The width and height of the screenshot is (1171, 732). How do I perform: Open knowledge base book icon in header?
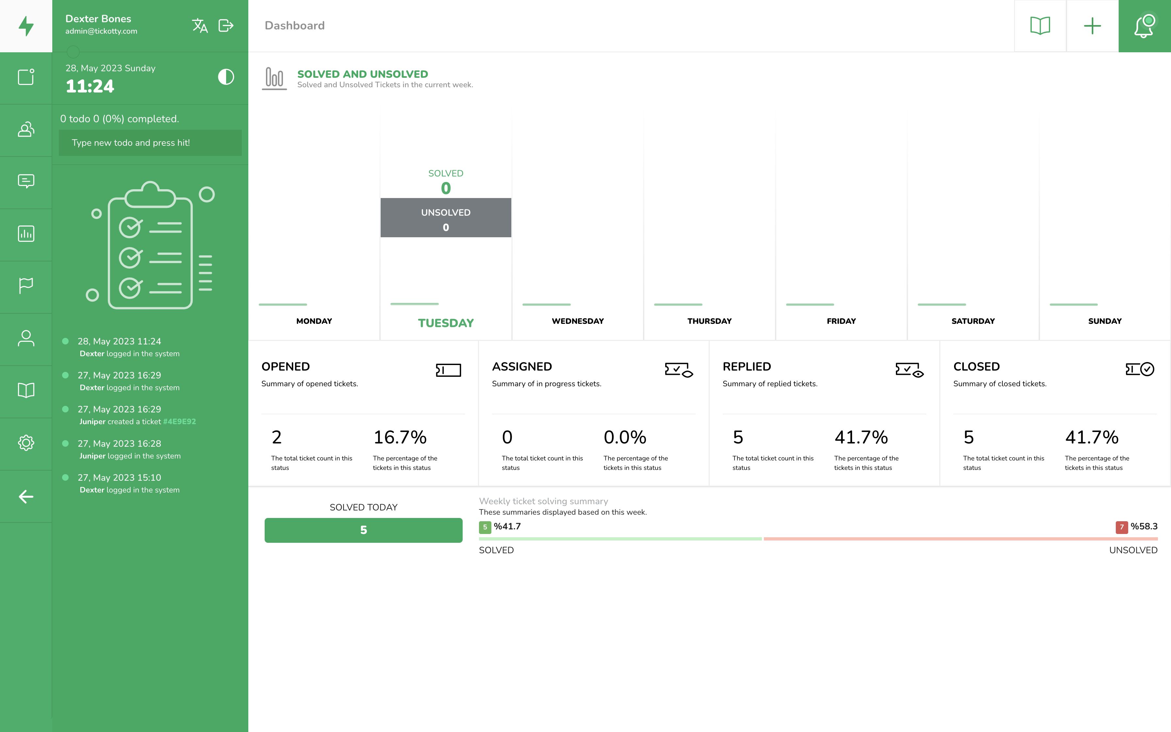point(1040,26)
